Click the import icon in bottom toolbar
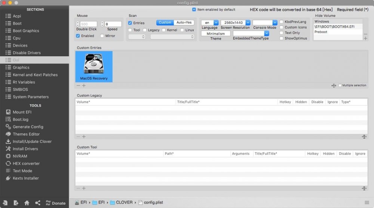This screenshot has width=374, height=208. (x=5, y=203)
